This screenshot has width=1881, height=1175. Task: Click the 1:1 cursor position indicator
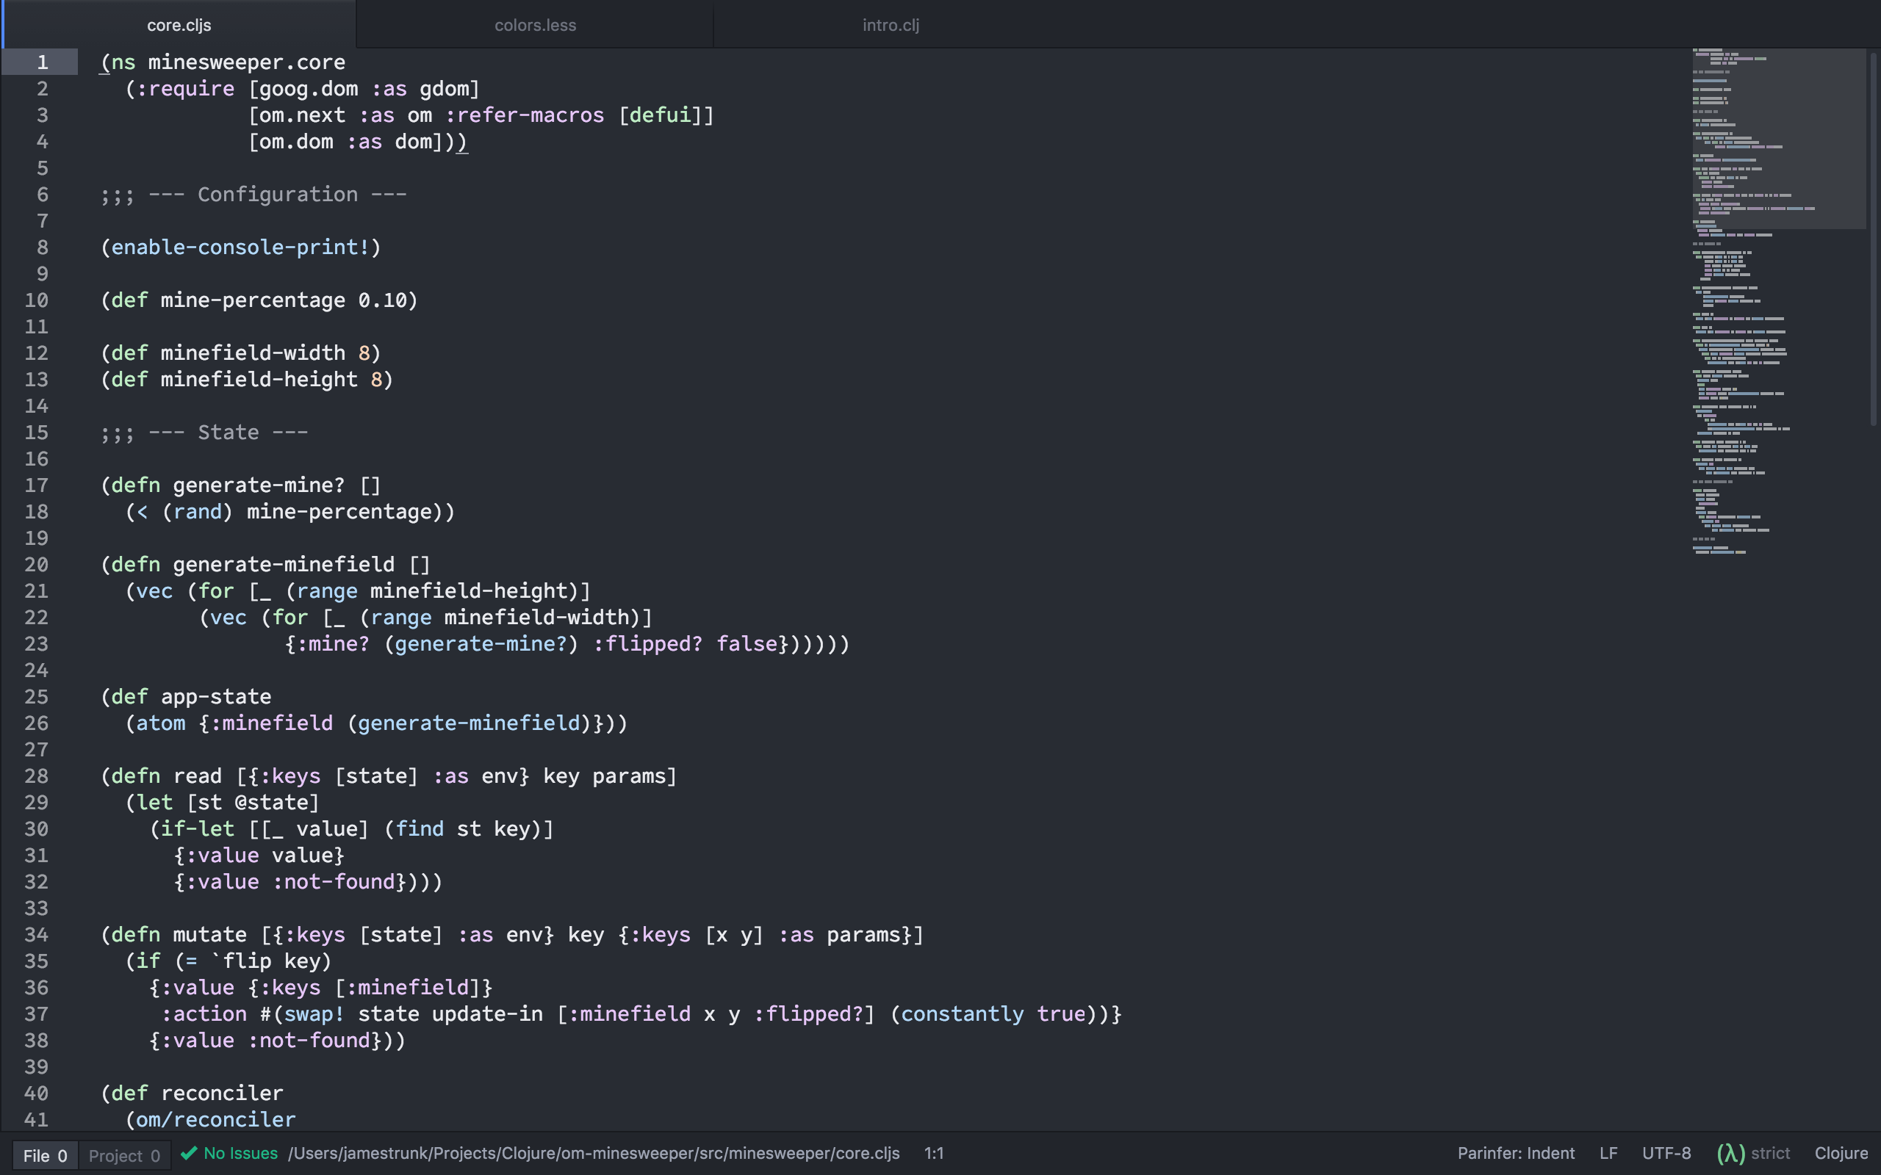click(933, 1153)
